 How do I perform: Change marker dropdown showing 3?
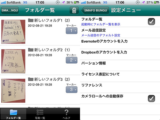(72, 90)
